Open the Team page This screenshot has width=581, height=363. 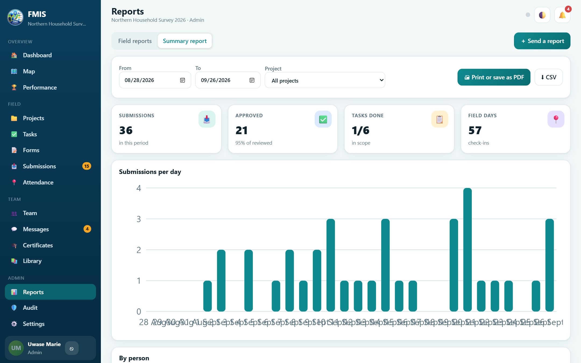point(50,213)
